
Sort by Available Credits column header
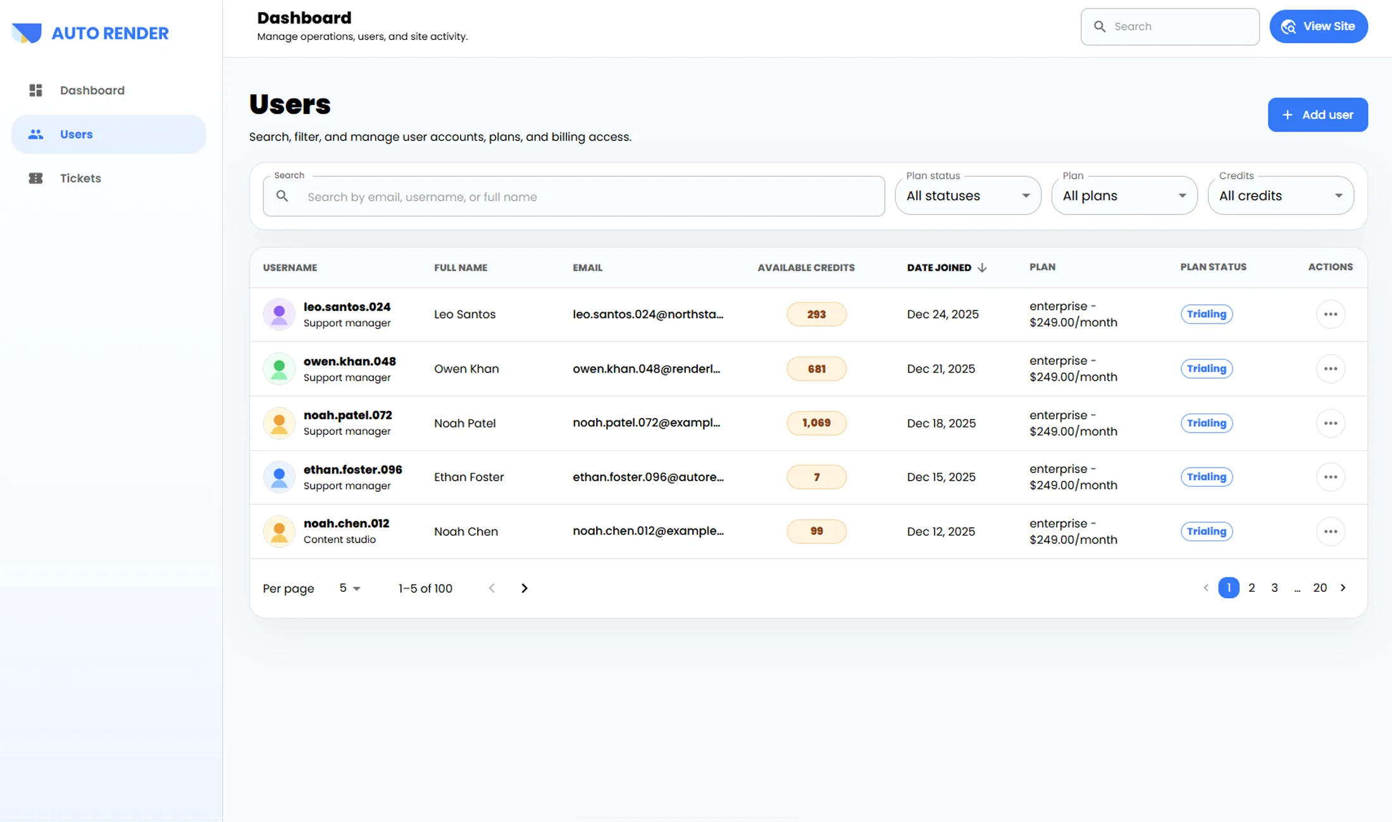(x=805, y=267)
